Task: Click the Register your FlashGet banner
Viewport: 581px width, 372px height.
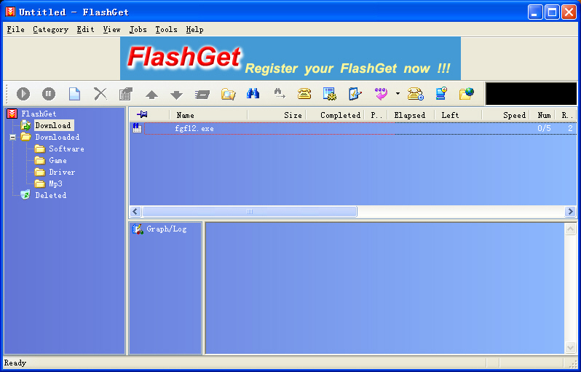Action: click(290, 58)
